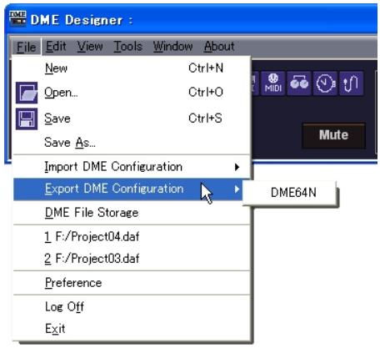
Task: Select Save As... menu entry
Action: click(132, 143)
